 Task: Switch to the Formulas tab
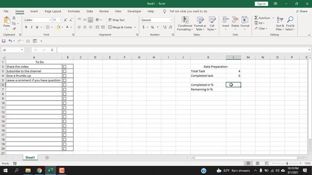[74, 11]
